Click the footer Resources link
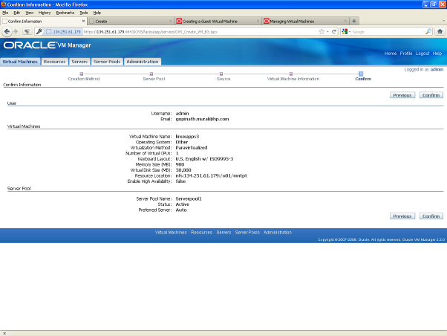Image resolution: width=447 pixels, height=336 pixels. point(201,233)
